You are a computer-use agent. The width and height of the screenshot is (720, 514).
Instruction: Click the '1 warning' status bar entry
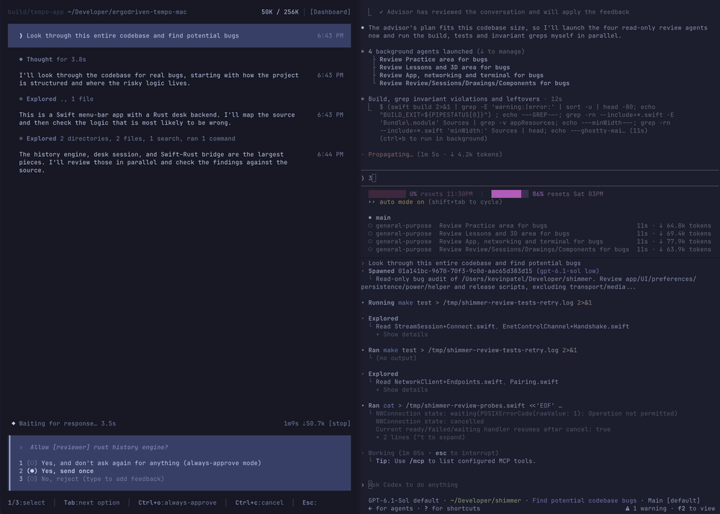pos(646,508)
